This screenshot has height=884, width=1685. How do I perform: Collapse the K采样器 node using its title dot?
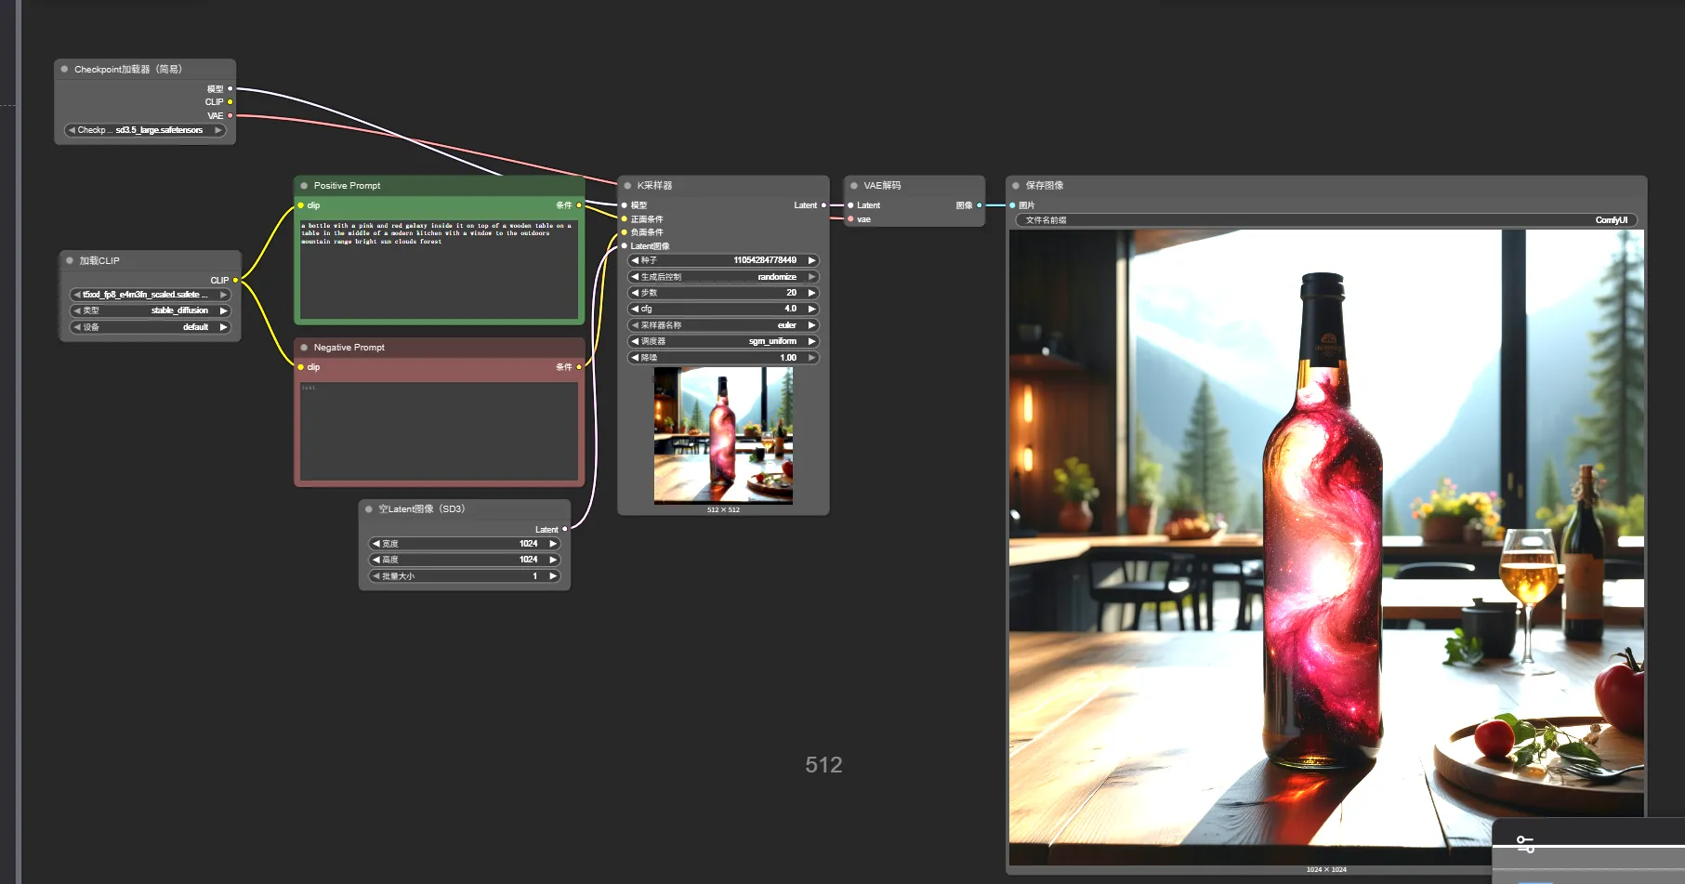tap(627, 186)
